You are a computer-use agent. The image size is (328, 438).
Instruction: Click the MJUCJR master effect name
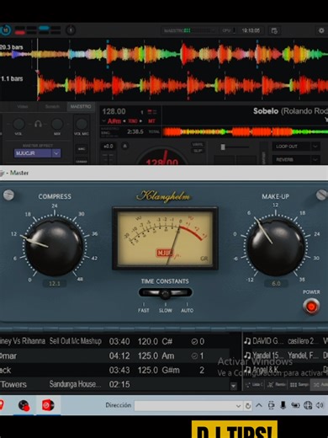point(33,153)
